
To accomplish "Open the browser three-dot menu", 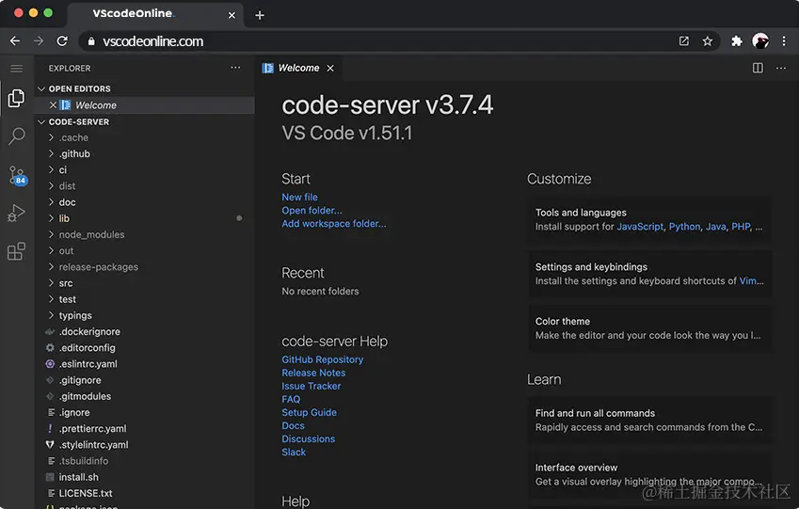I will tap(784, 41).
